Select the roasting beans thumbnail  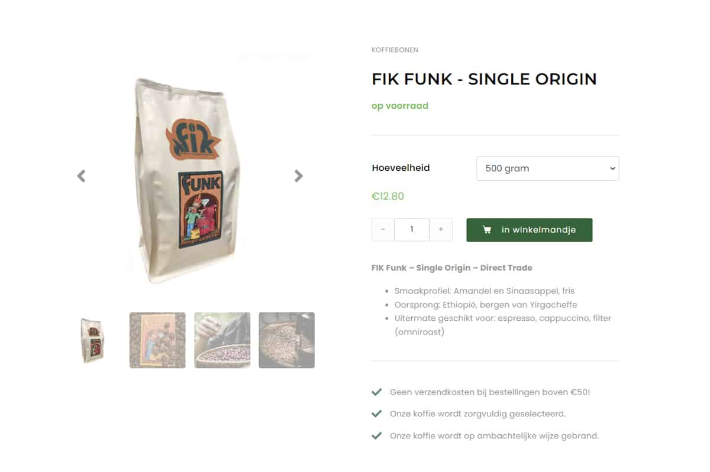tap(286, 340)
